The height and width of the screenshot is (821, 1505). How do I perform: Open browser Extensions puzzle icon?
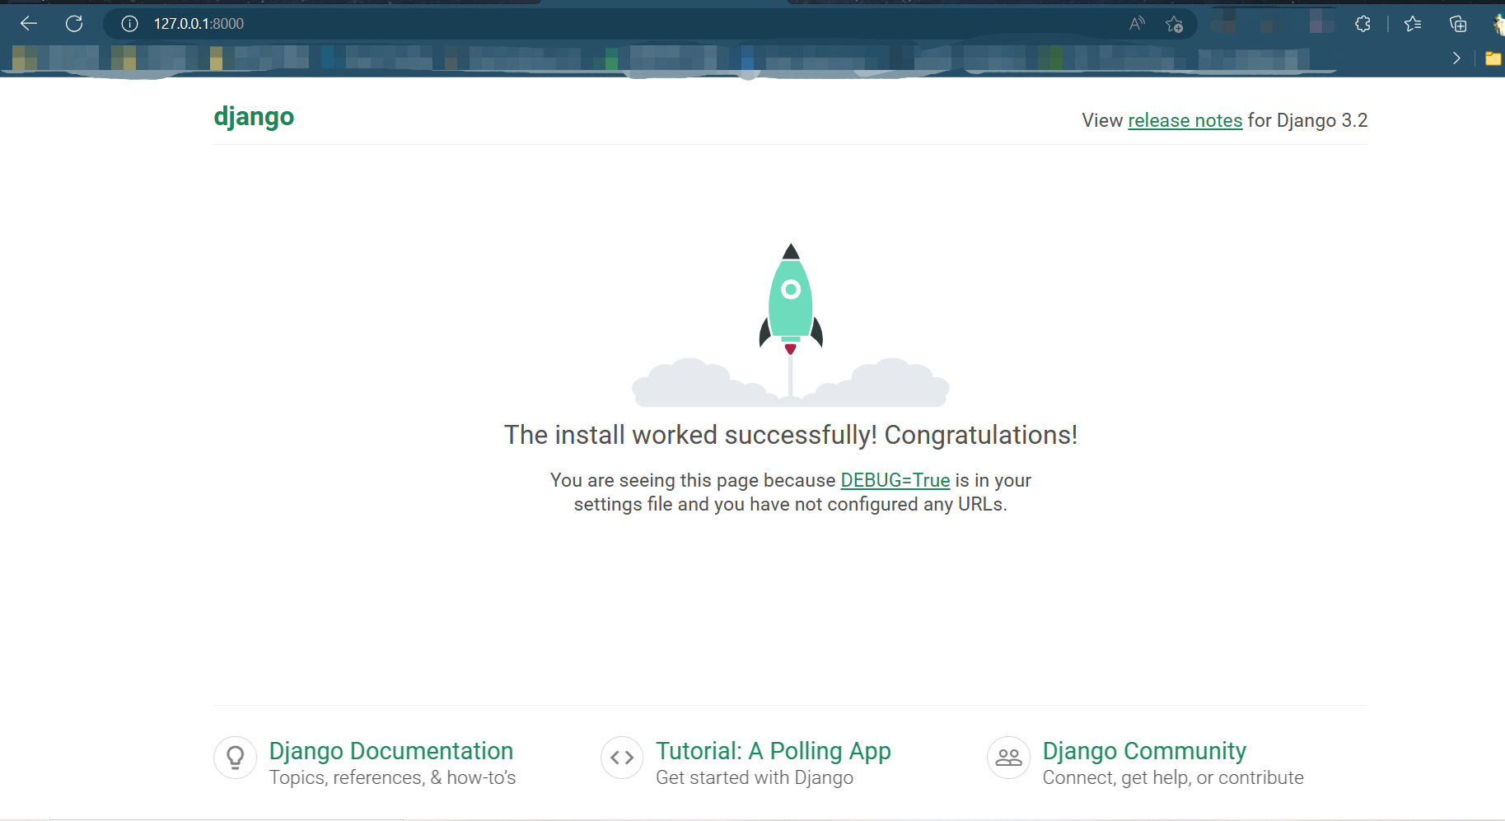tap(1362, 24)
